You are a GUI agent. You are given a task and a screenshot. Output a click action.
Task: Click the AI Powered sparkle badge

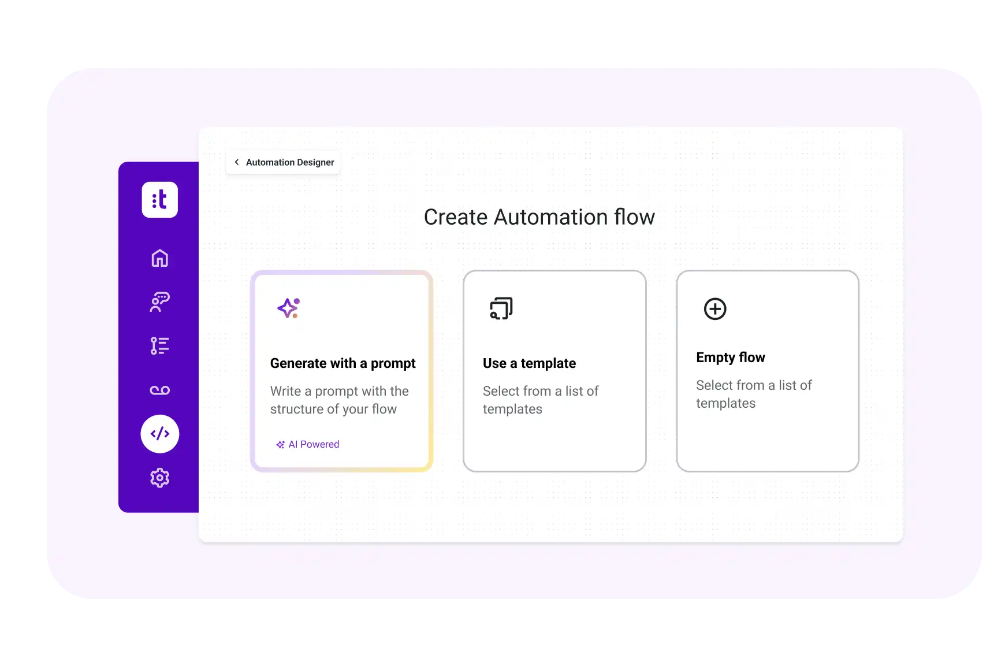pyautogui.click(x=281, y=444)
